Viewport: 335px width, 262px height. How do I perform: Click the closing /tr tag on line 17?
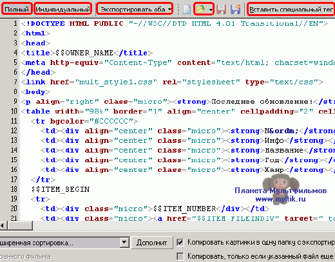(43, 180)
